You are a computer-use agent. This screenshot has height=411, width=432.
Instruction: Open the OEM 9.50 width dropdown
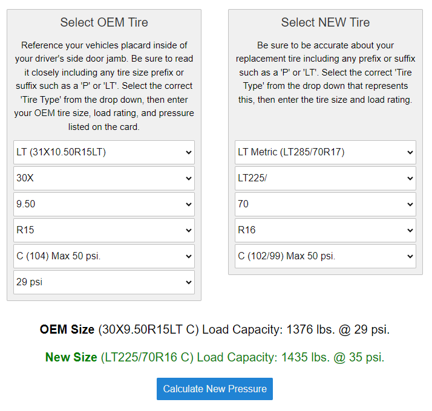coord(103,204)
